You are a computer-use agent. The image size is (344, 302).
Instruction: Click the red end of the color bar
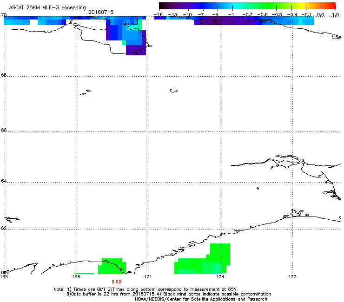coord(331,6)
